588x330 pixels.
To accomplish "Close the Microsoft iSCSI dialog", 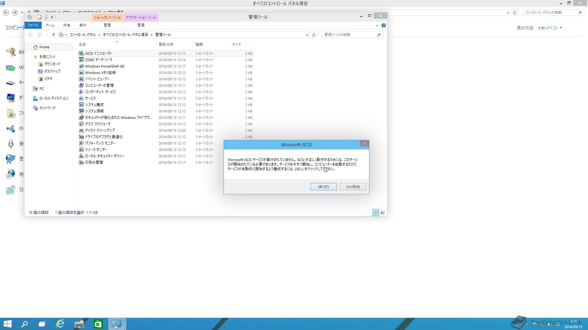I will coord(364,144).
